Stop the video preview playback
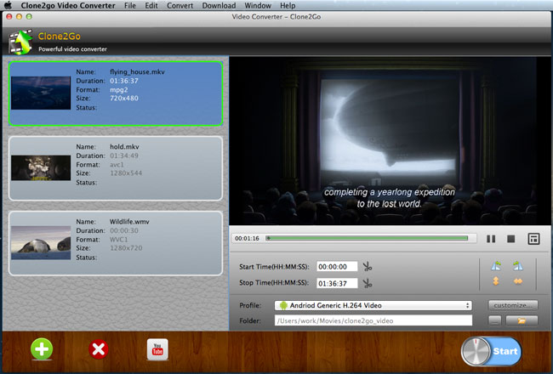 pos(510,239)
